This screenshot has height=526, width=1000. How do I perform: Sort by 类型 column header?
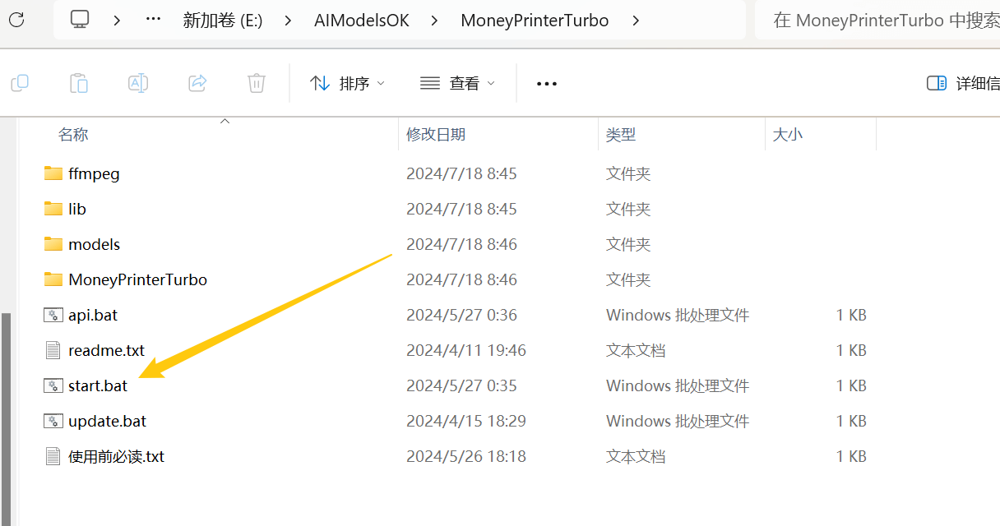(x=621, y=135)
